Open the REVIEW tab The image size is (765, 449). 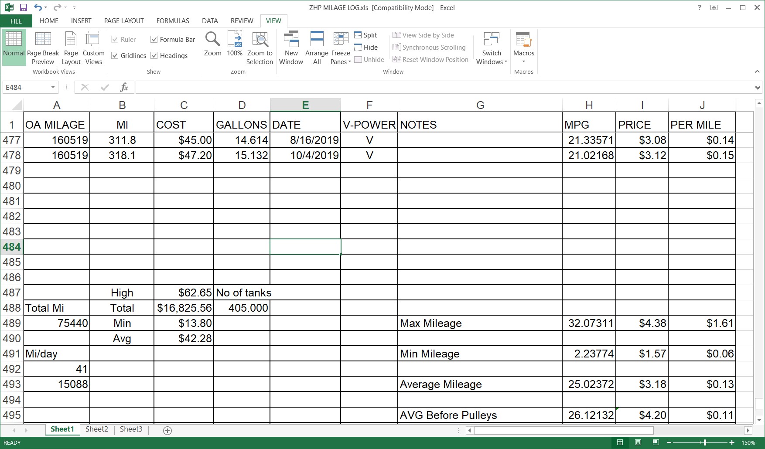pos(242,21)
